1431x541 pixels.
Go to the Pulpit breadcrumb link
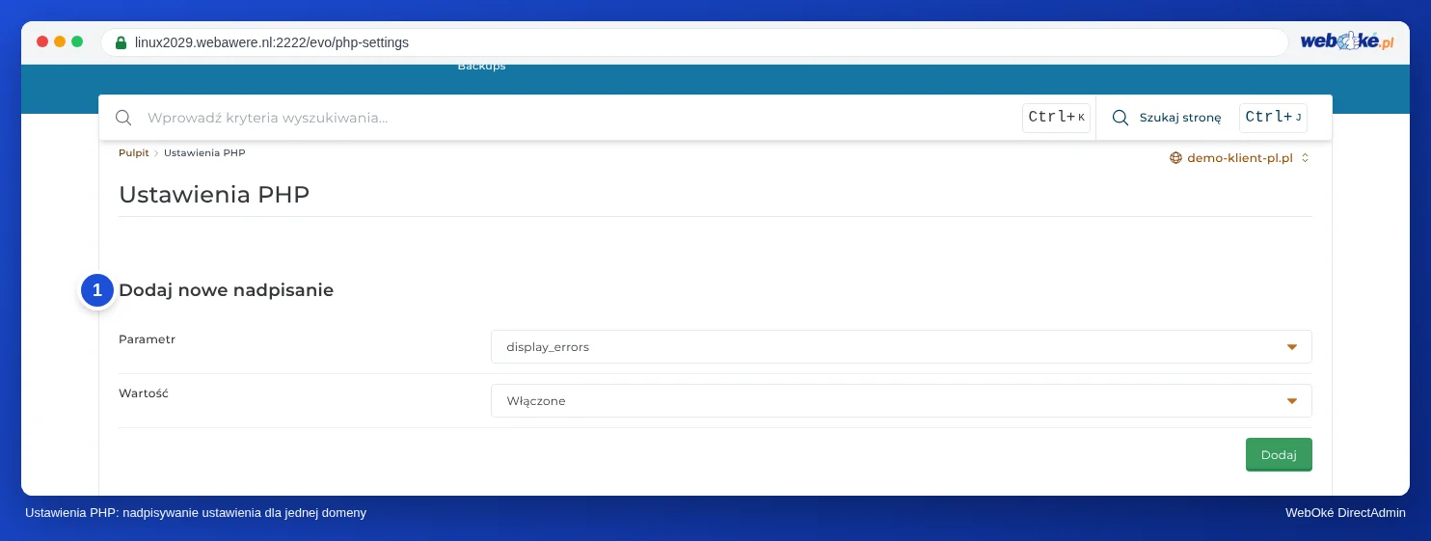click(x=134, y=152)
